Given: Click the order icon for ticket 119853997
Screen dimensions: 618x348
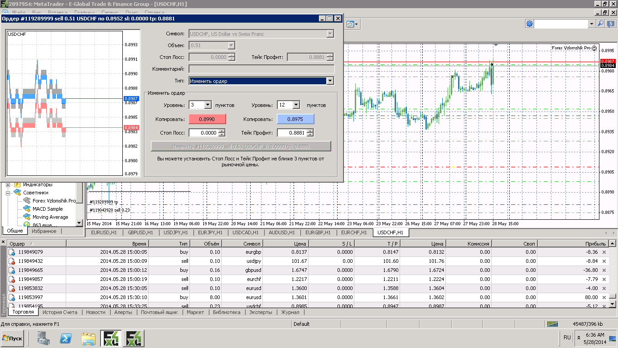Looking at the screenshot, I should (12, 297).
